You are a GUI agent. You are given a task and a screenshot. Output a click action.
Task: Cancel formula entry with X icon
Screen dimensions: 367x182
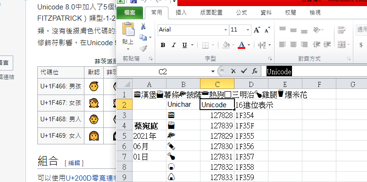coord(233,71)
